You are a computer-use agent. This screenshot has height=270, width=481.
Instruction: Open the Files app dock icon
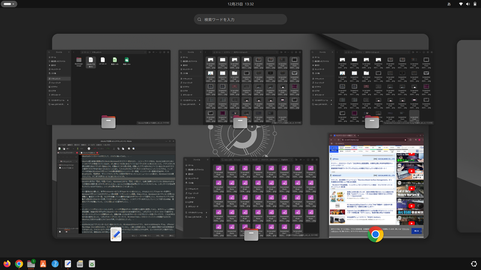31,263
